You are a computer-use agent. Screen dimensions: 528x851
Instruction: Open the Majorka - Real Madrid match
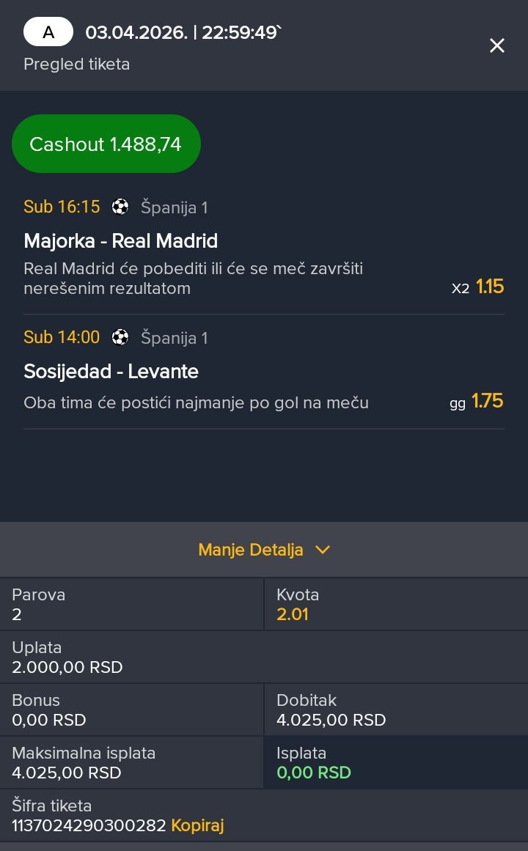point(121,241)
